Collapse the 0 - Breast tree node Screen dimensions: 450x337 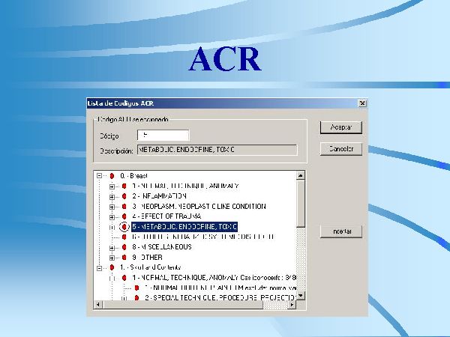(x=100, y=175)
